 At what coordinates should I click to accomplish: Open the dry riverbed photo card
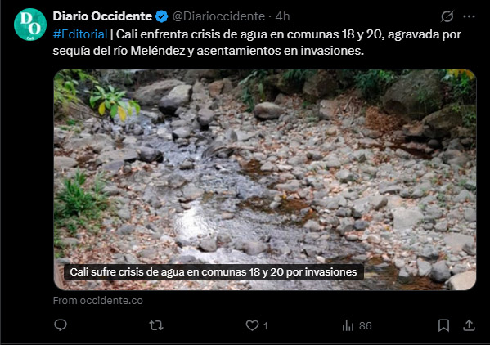coord(265,180)
